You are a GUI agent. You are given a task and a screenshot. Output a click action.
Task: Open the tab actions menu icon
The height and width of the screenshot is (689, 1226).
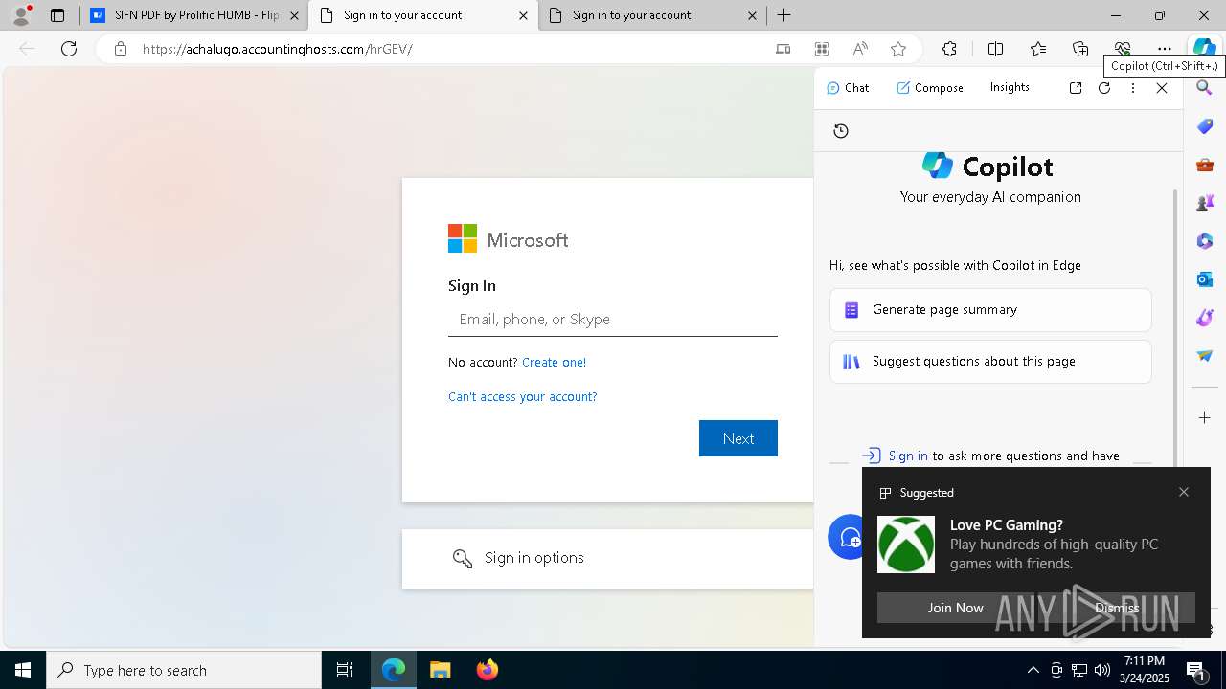pos(57,15)
